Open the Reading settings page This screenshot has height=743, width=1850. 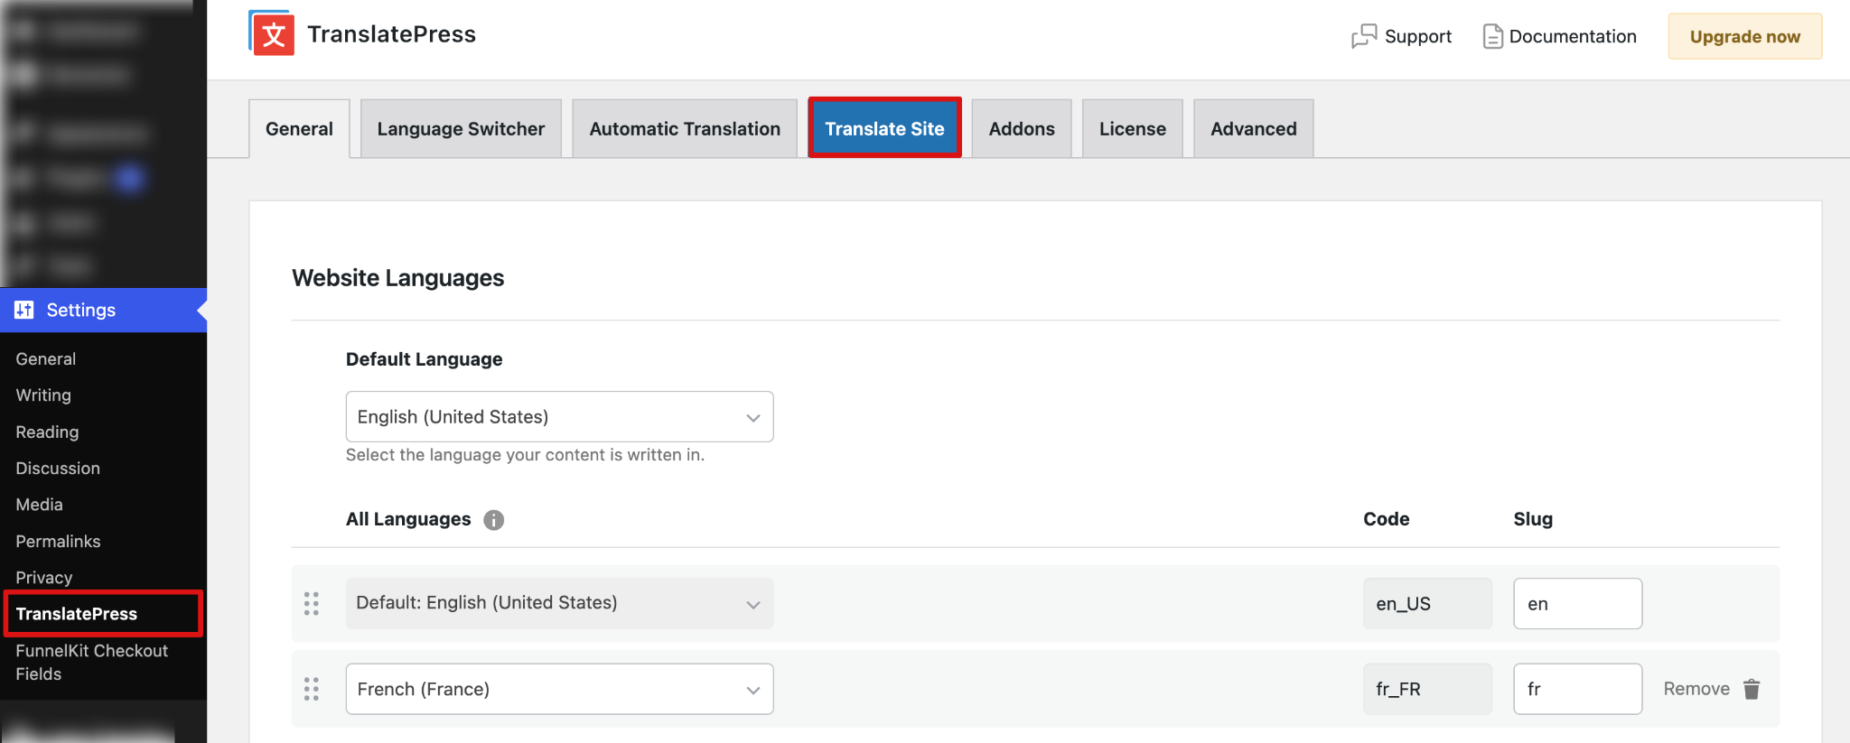coord(47,432)
